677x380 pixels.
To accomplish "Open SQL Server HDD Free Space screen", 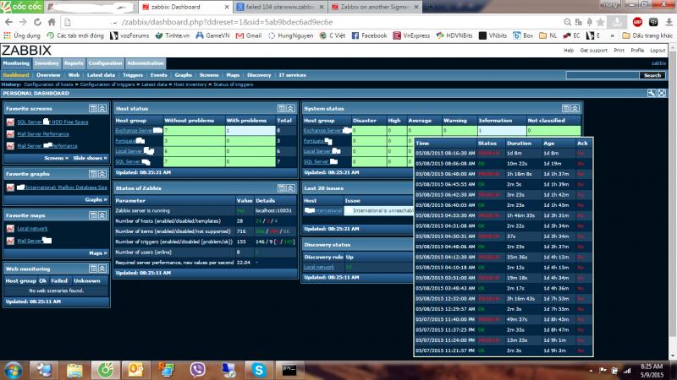I will coord(52,122).
